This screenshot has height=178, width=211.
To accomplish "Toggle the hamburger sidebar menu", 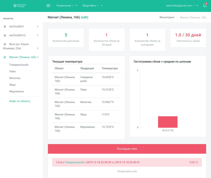I will click(x=48, y=6).
